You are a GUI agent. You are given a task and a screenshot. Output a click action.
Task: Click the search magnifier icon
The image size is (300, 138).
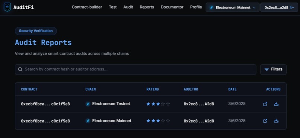pos(20,69)
